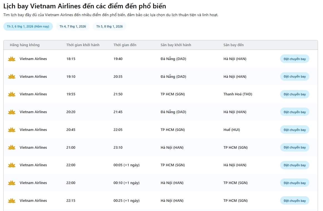Click the Thời gian khởi hành column header
323x211 pixels.
point(83,45)
